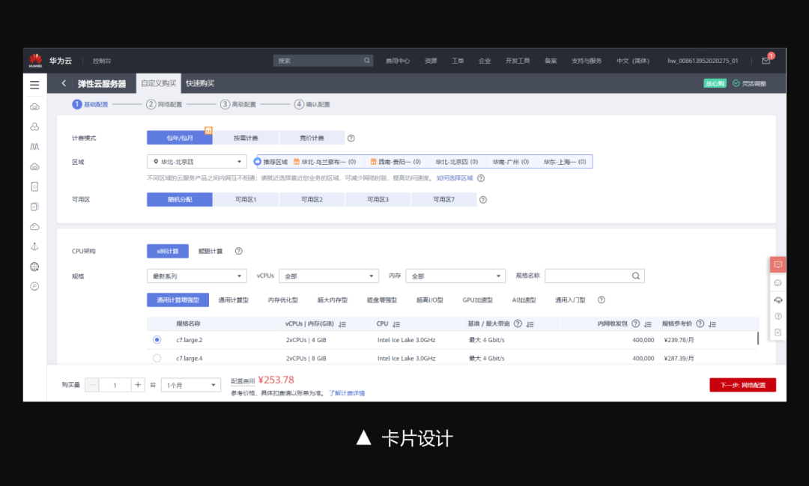Click the three-circle cluster sidebar icon
Viewport: 809px width, 486px height.
(34, 127)
